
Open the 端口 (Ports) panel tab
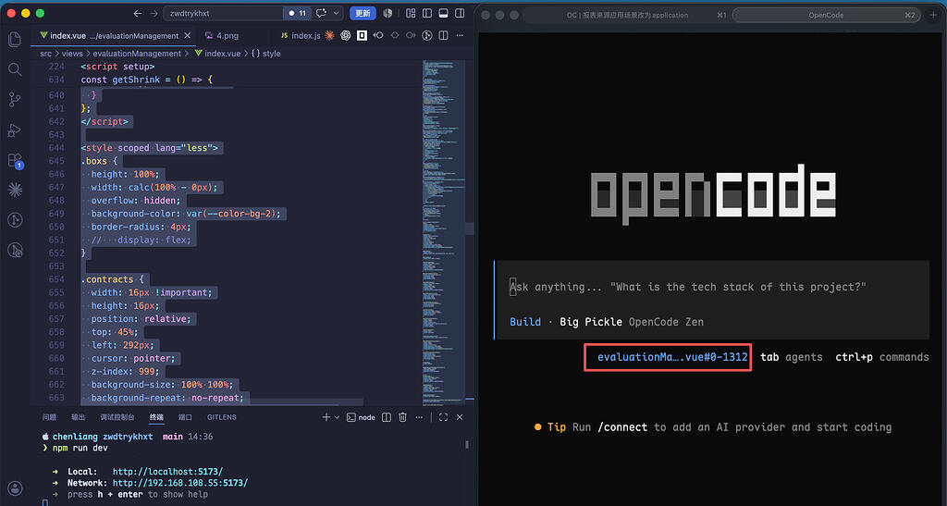click(x=185, y=417)
